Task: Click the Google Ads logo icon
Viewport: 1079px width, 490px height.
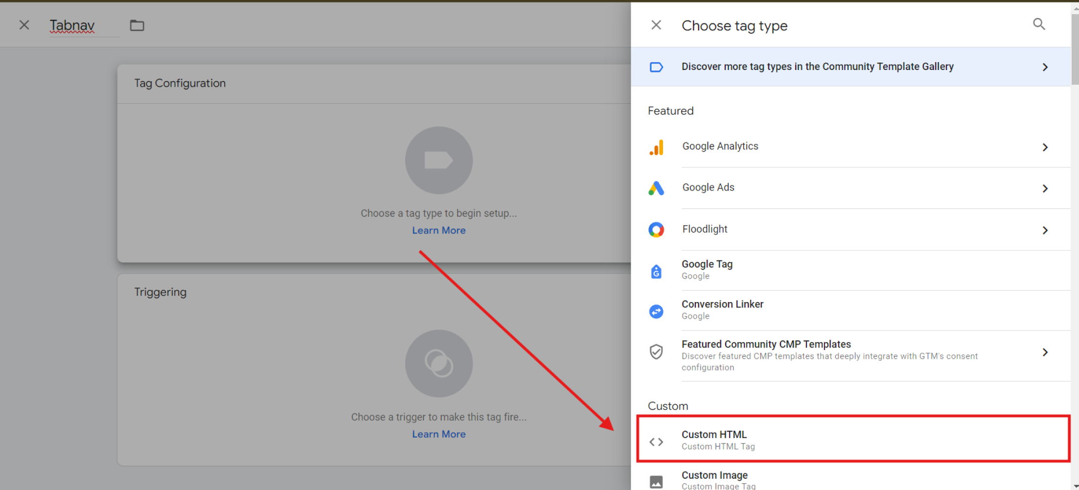Action: (656, 188)
